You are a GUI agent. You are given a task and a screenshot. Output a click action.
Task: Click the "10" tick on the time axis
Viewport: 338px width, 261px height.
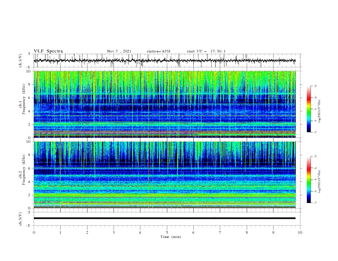300,232
